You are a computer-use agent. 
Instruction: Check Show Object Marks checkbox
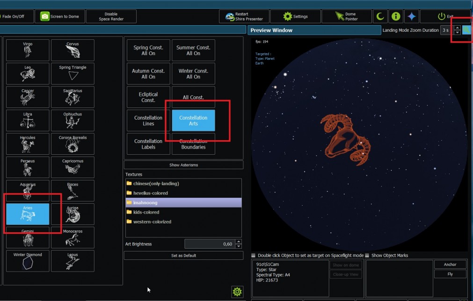pos(367,255)
